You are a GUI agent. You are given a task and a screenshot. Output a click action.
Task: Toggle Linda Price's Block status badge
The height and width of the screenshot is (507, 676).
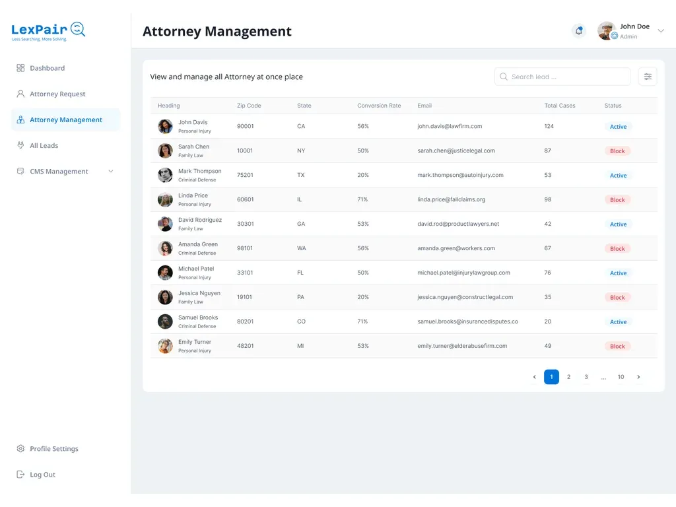[x=617, y=200]
